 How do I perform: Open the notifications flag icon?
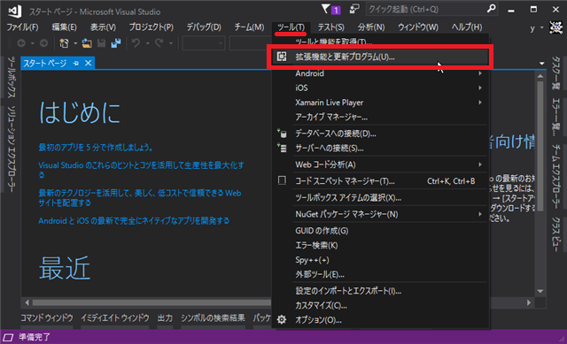(325, 9)
